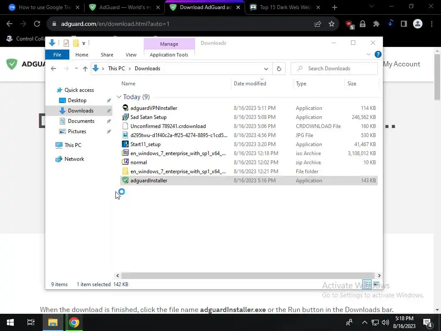
Task: Click the New folder quick access icon
Action: [76, 43]
